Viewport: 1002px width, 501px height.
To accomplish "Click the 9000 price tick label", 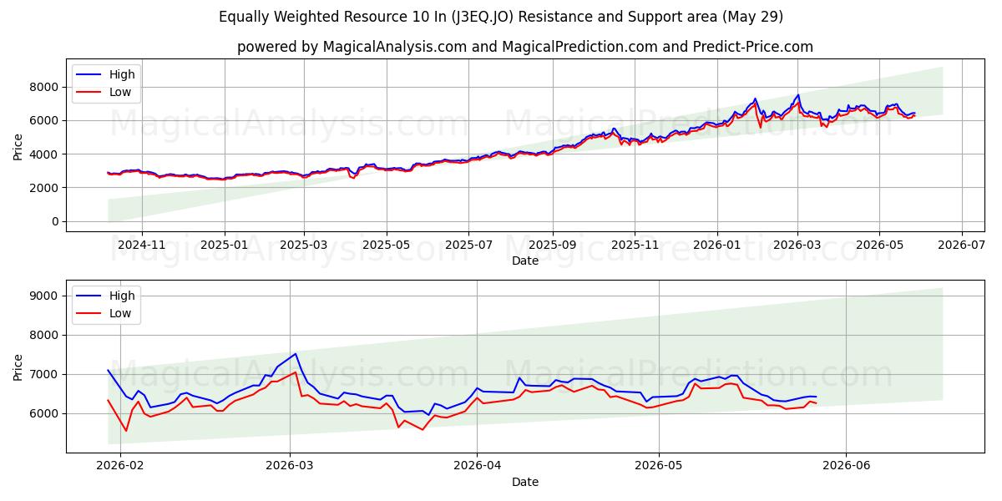I will pos(46,296).
